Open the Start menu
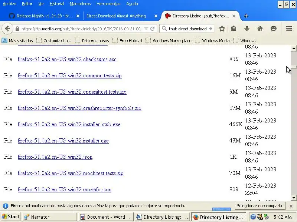The height and width of the screenshot is (222, 297). pyautogui.click(x=11, y=217)
